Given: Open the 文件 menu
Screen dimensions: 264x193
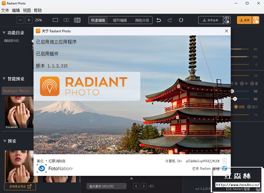Looking at the screenshot, I should (5, 10).
